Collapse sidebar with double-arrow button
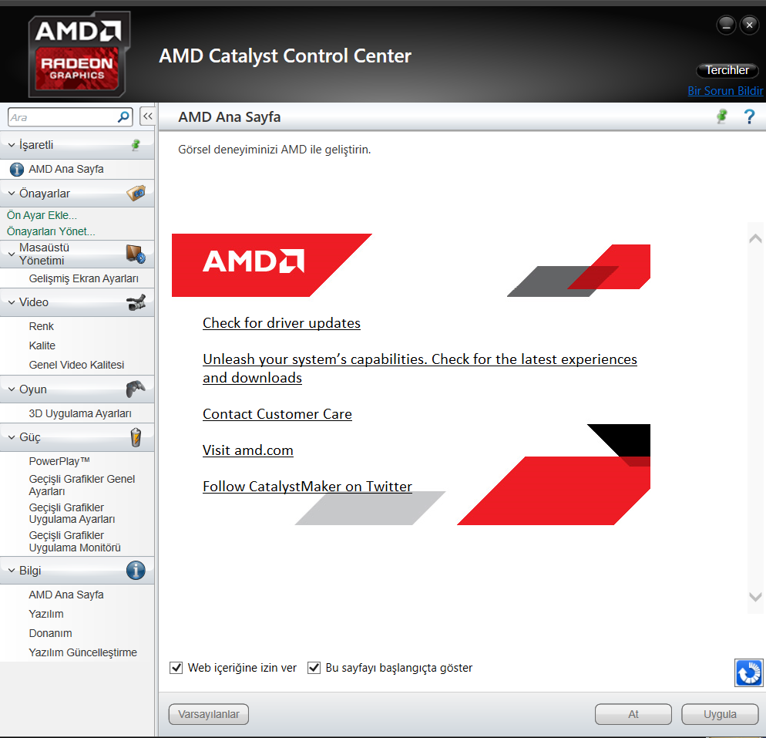The width and height of the screenshot is (766, 738). [x=147, y=116]
